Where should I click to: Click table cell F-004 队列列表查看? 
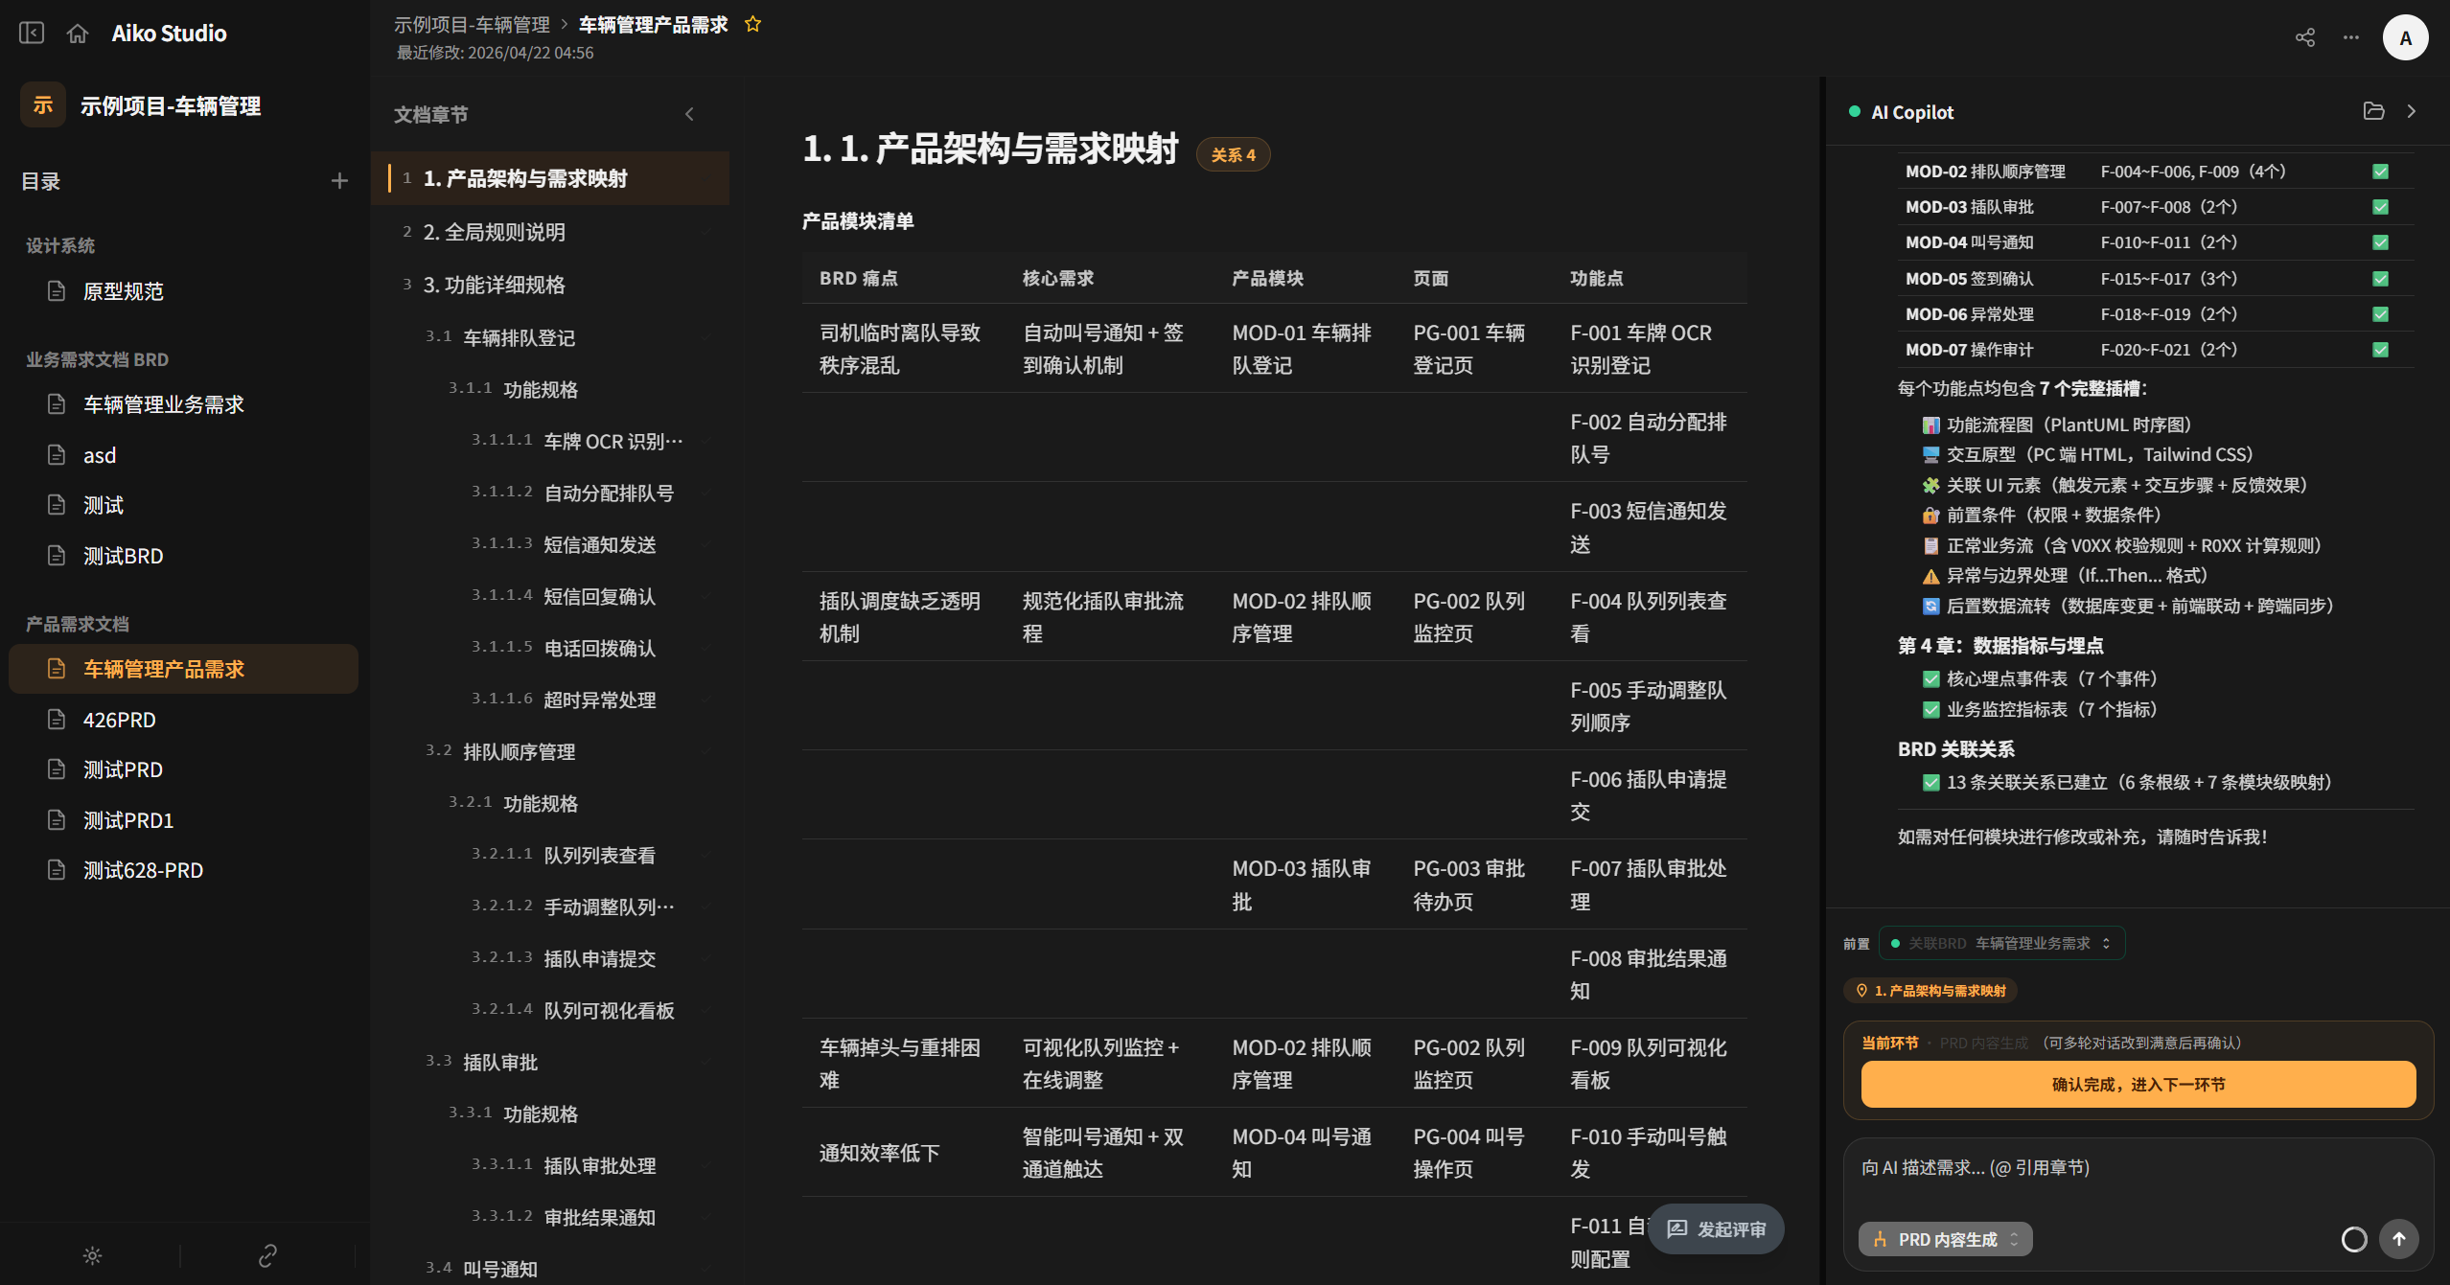pyautogui.click(x=1649, y=617)
